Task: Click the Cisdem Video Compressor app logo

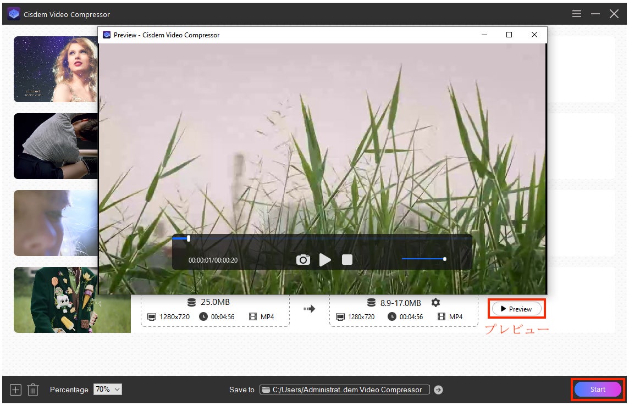Action: 14,14
